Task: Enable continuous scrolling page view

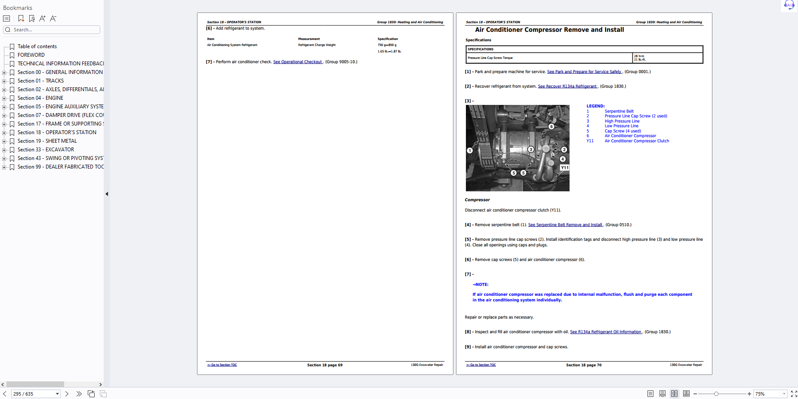Action: click(x=662, y=394)
